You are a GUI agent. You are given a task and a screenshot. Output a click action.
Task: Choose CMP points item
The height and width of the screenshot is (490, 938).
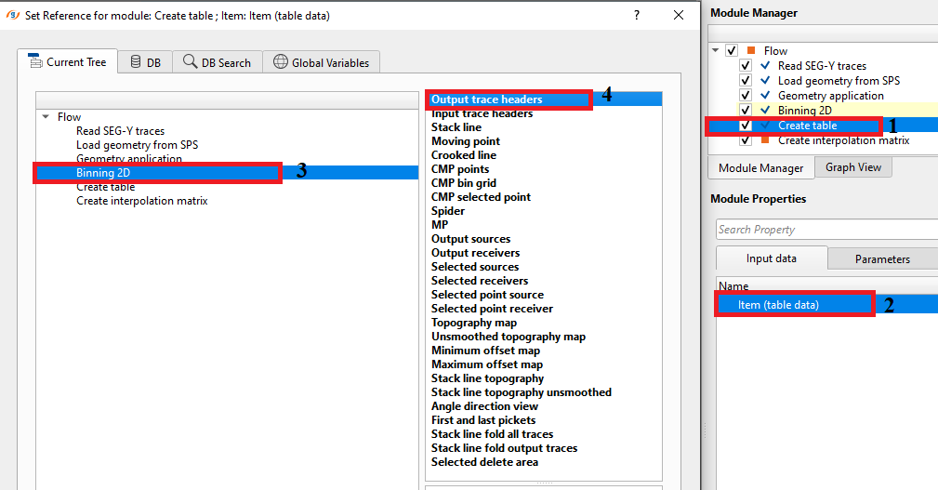460,169
